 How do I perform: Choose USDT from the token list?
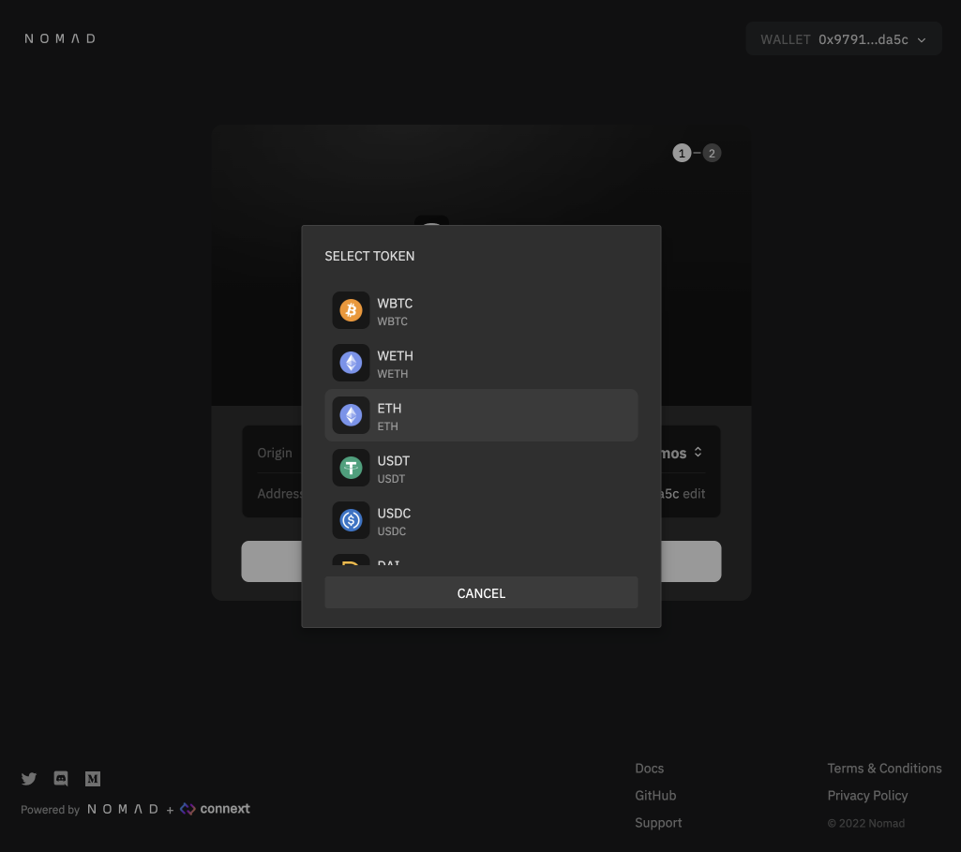click(481, 468)
